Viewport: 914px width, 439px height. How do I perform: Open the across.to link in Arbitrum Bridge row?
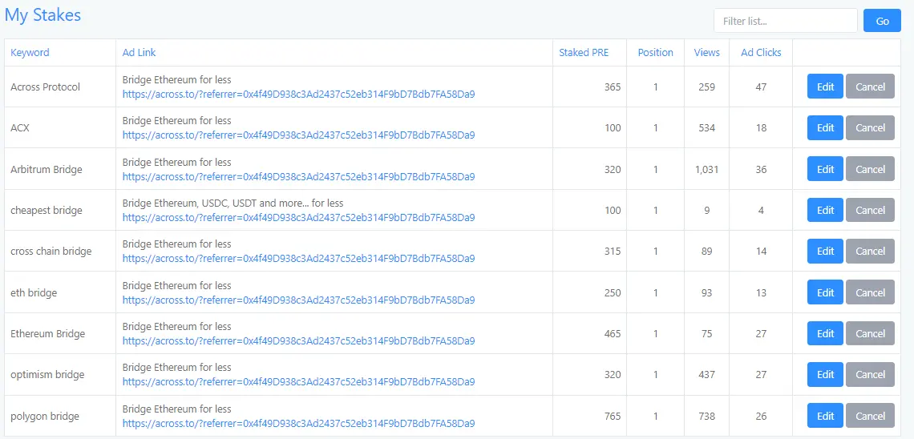click(298, 176)
